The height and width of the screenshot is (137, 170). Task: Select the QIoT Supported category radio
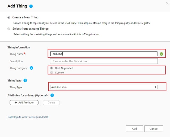52,68
